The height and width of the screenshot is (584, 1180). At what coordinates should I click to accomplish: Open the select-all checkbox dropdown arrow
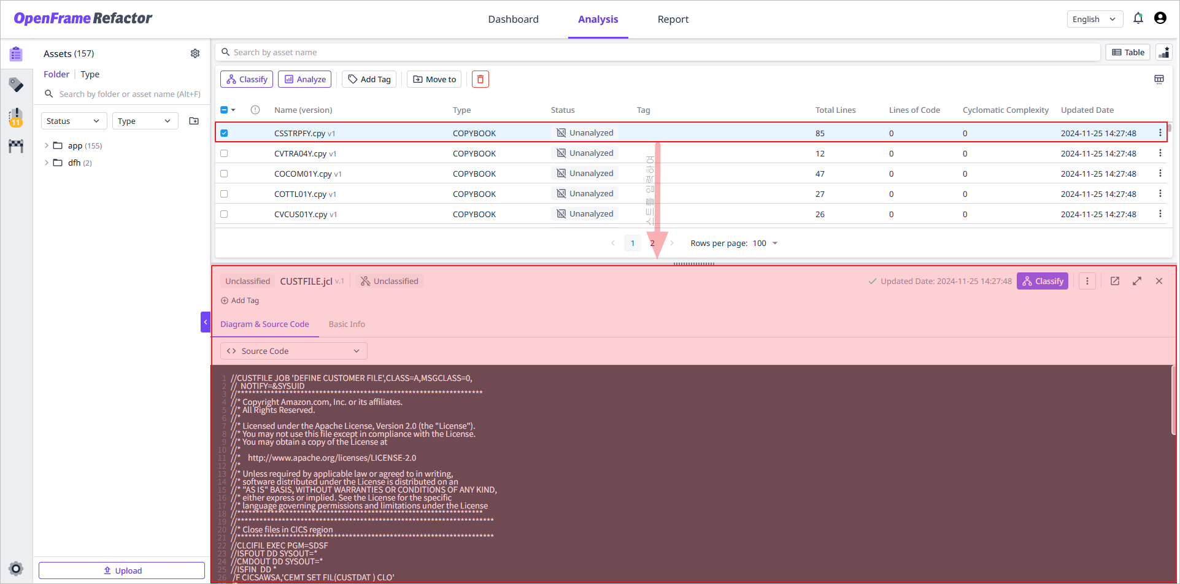click(233, 110)
